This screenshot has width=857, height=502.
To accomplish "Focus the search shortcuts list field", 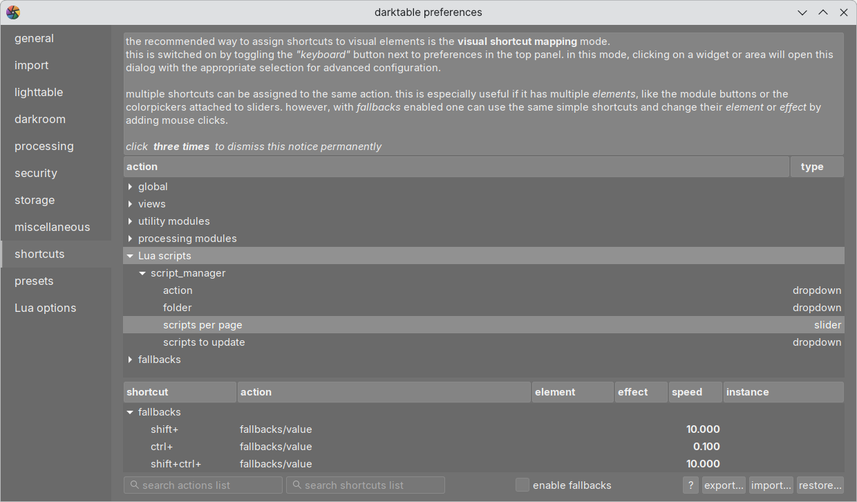I will click(366, 485).
